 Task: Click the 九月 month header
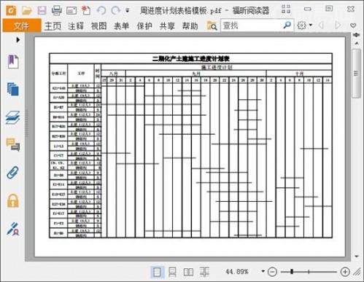pyautogui.click(x=196, y=74)
